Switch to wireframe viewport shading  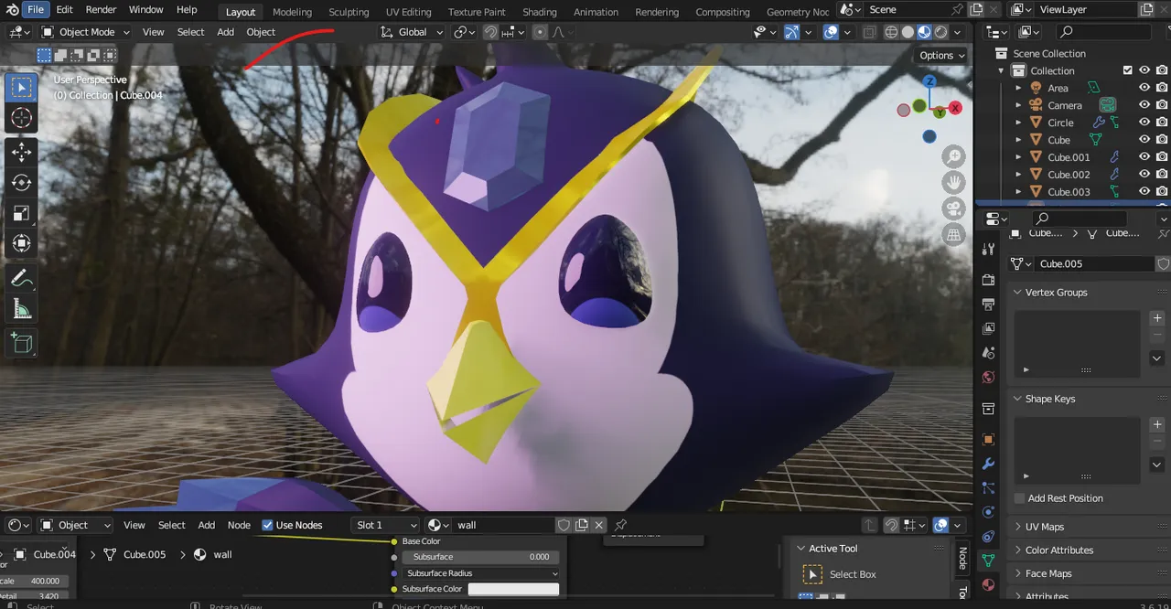(x=891, y=32)
